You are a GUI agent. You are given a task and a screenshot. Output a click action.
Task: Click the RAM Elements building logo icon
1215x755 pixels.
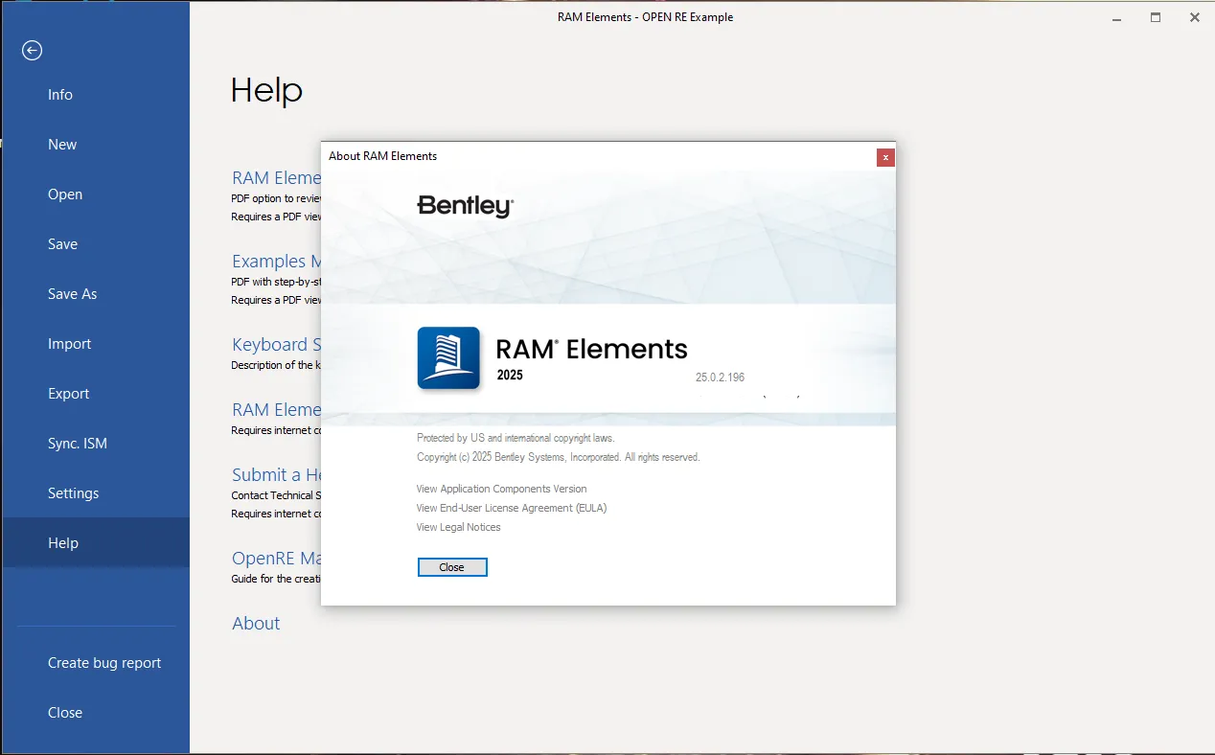[449, 358]
